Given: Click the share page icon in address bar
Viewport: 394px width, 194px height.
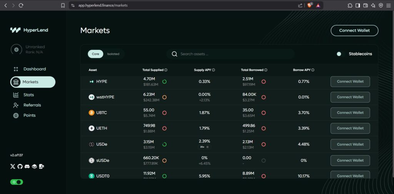Looking at the screenshot, I should point(300,5).
